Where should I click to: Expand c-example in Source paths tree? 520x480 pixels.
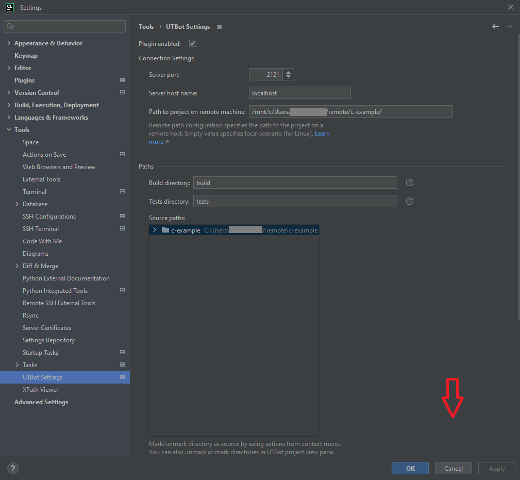pyautogui.click(x=155, y=230)
